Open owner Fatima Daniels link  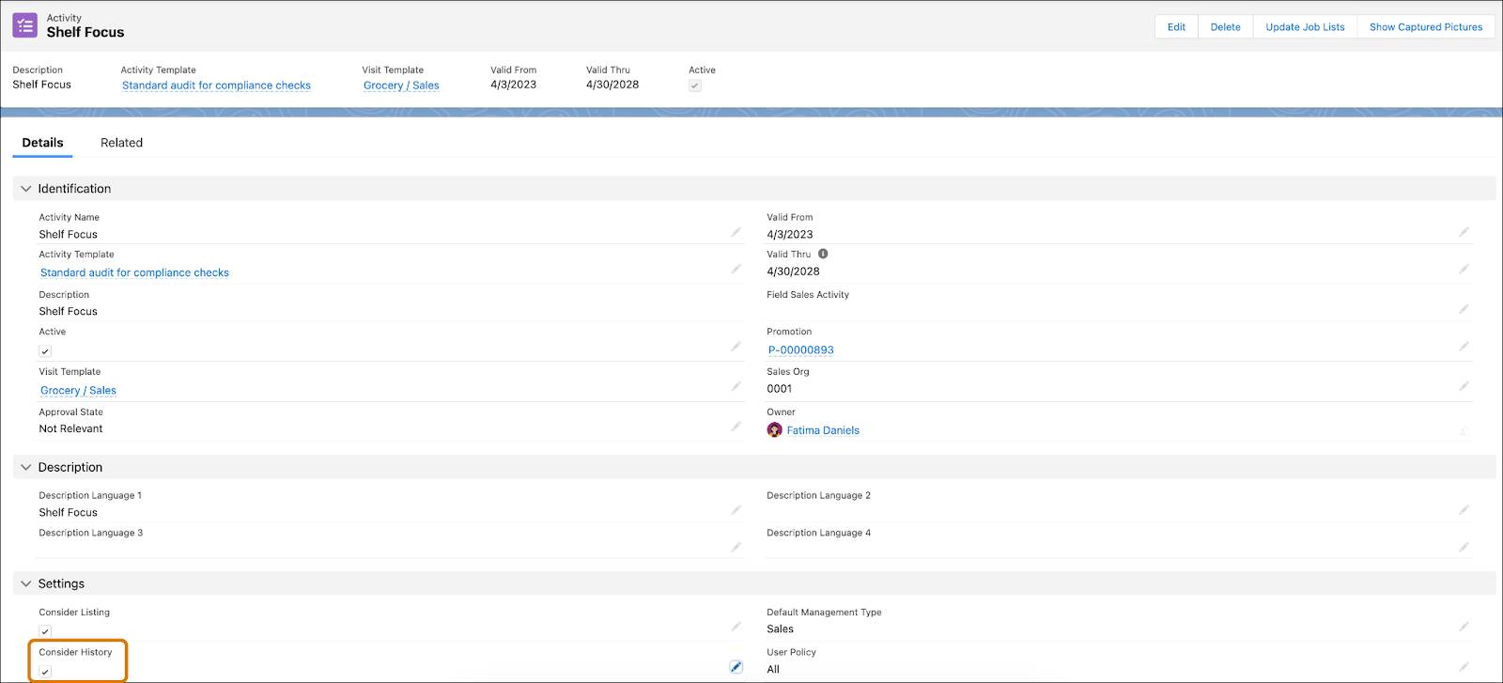823,430
